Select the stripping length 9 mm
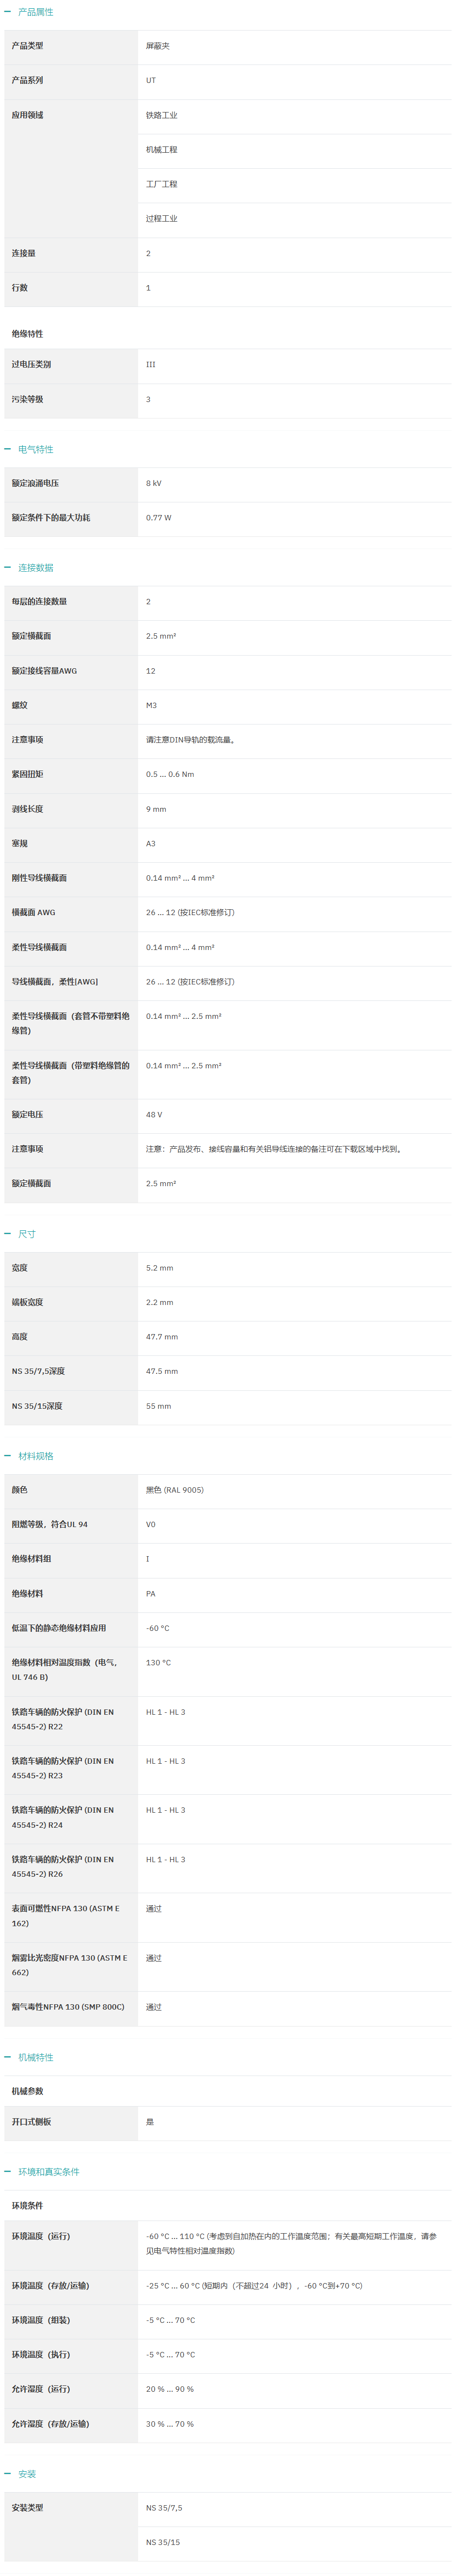Screen dimensions: 454x2576 tap(156, 809)
